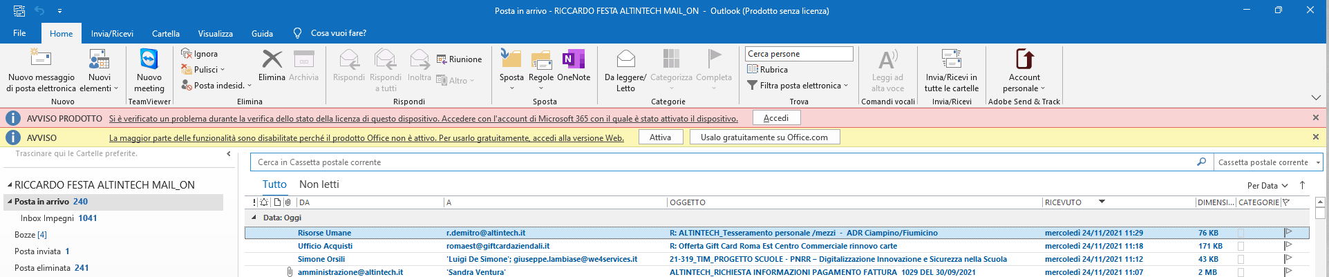Open Office not active warning link

pyautogui.click(x=366, y=138)
